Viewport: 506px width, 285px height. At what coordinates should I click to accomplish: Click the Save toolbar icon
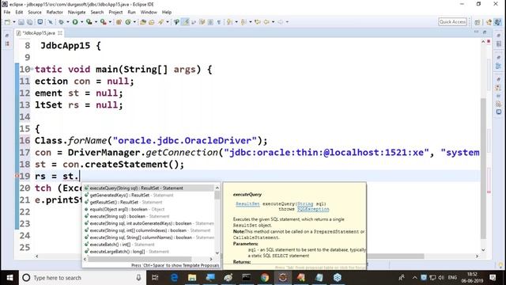pyautogui.click(x=21, y=22)
